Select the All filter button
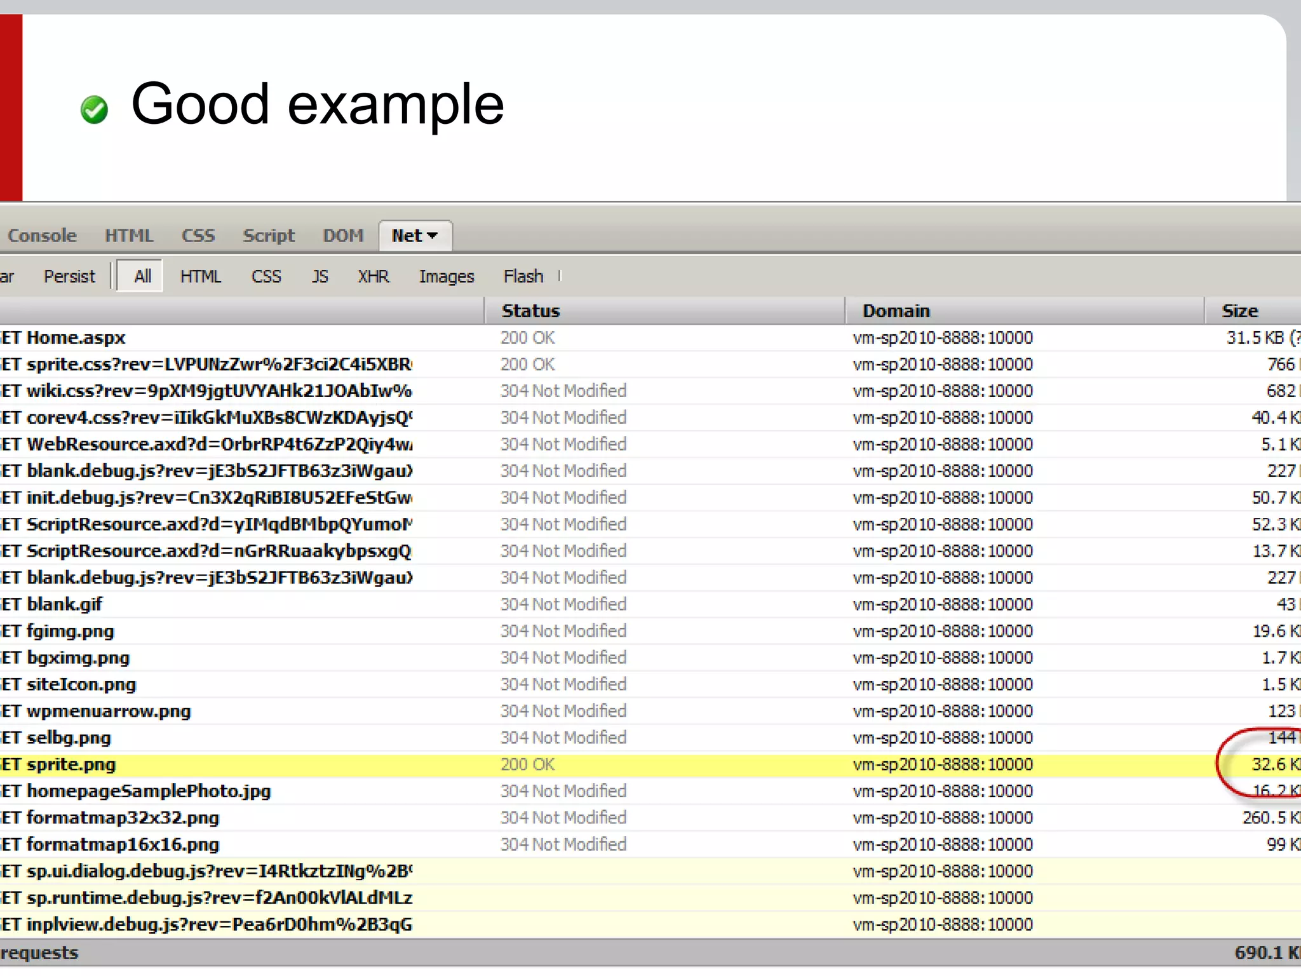 pyautogui.click(x=142, y=276)
